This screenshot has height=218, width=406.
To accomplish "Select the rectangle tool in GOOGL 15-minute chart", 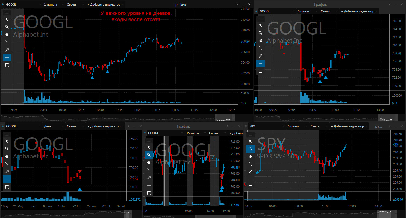I will point(149,193).
